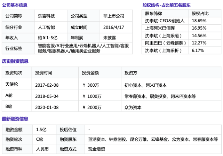Select the C轮 financing round value
Screen dimensions: 223x156
tap(40, 139)
